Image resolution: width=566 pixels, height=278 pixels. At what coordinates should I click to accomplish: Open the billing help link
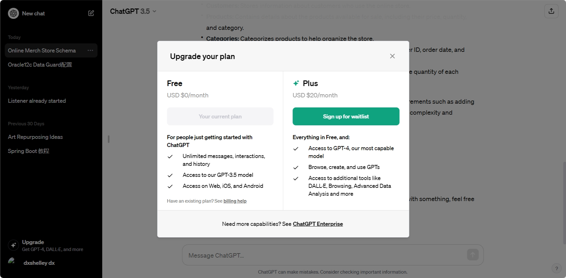point(234,201)
